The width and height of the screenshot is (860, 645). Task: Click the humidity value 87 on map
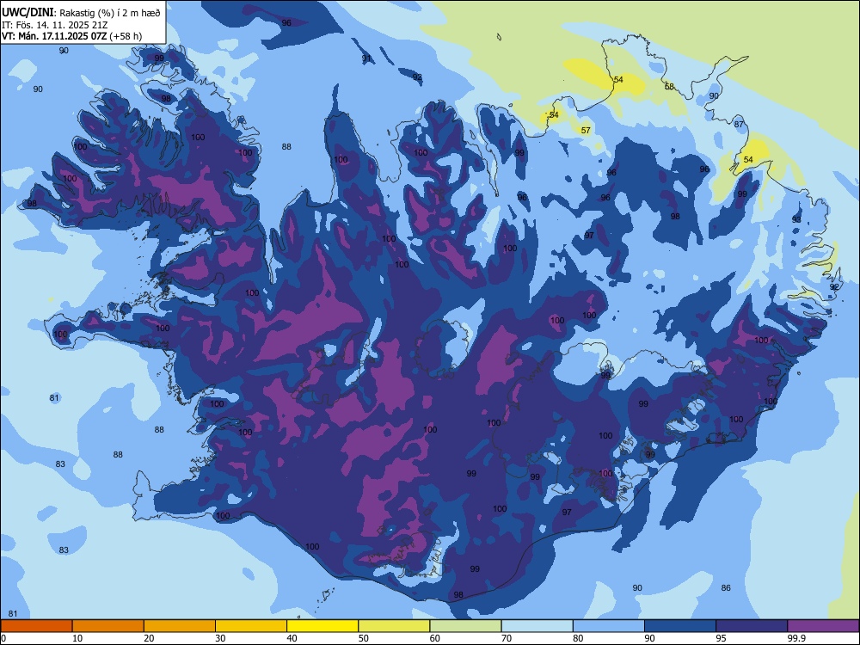click(x=739, y=124)
